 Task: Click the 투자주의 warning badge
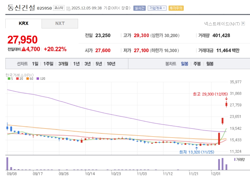point(176,8)
